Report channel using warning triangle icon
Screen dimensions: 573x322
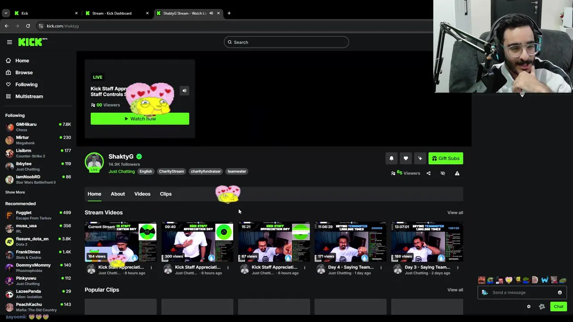[x=457, y=173]
